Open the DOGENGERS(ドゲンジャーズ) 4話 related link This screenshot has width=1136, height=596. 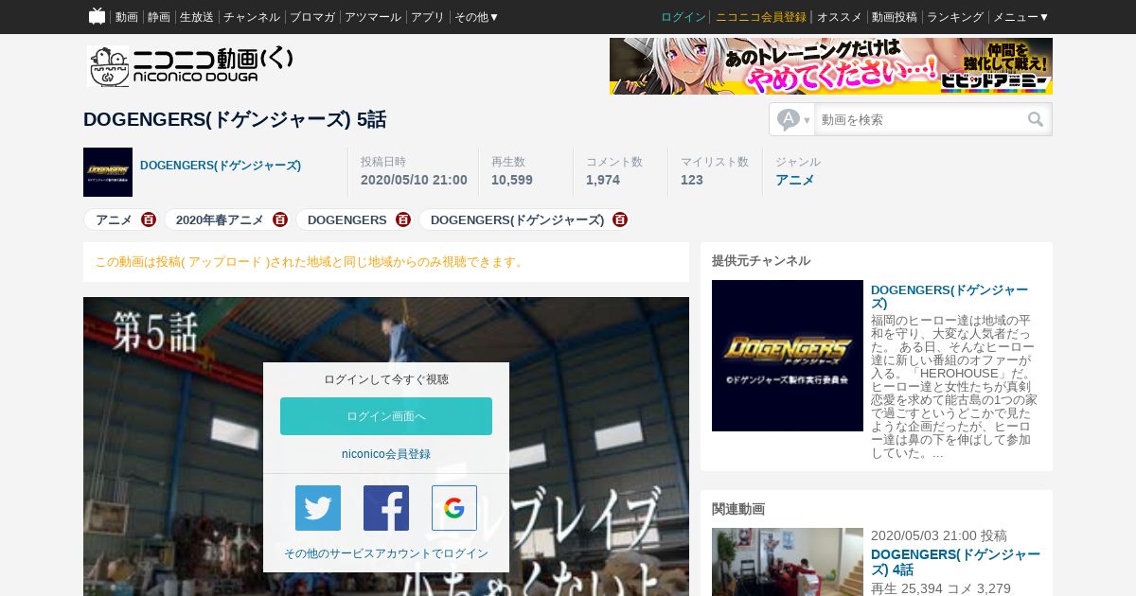point(955,562)
